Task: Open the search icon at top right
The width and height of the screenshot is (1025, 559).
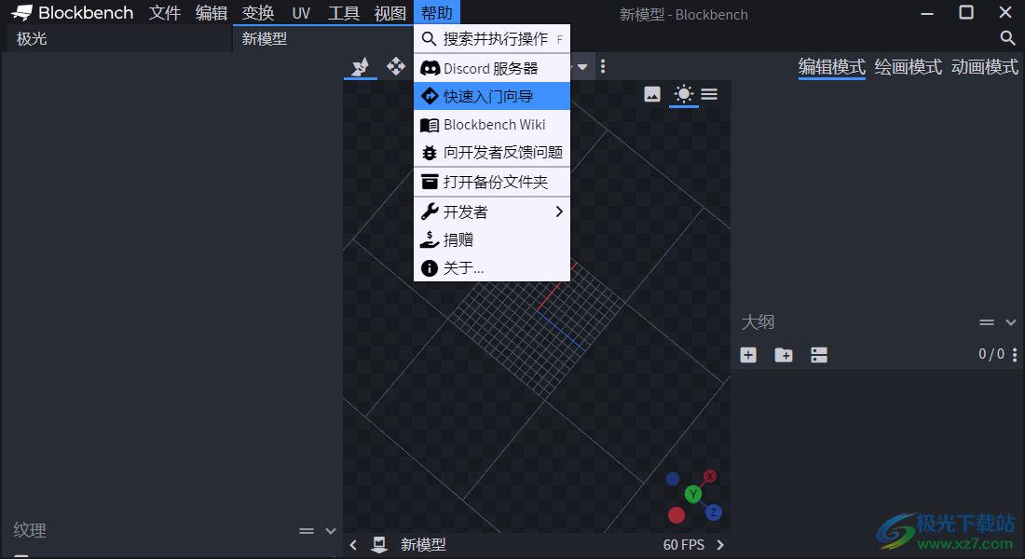Action: click(x=1007, y=38)
